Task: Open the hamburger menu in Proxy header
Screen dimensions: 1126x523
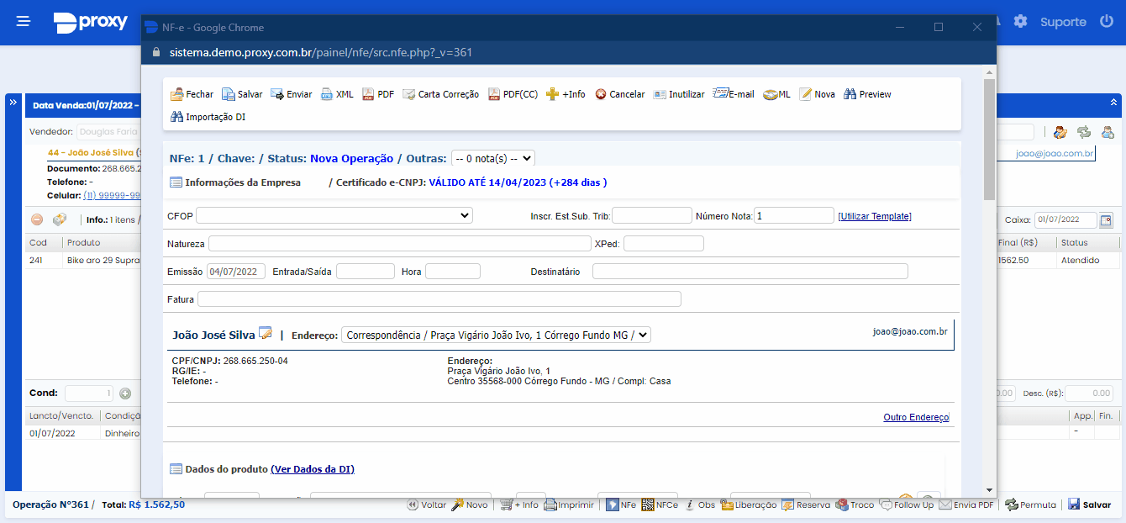Action: [24, 21]
